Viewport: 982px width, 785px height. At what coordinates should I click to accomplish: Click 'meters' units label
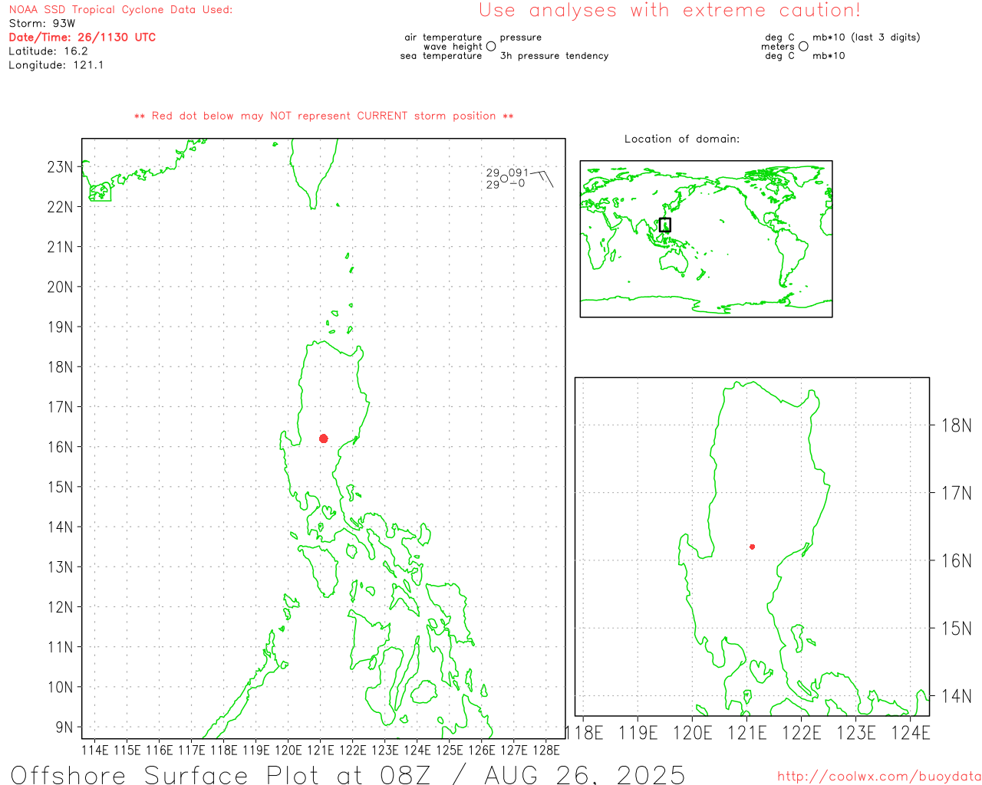coord(778,47)
